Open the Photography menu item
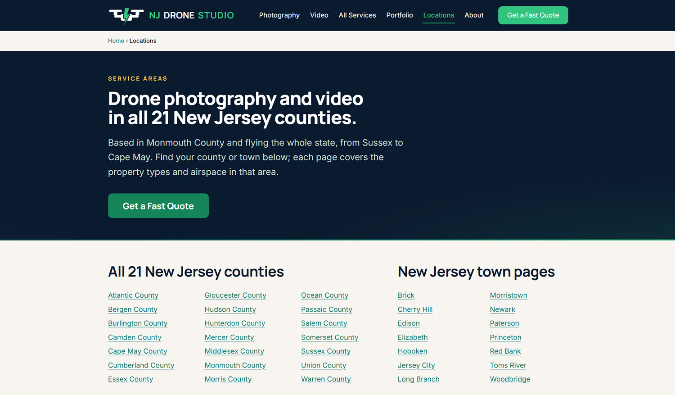 point(279,15)
